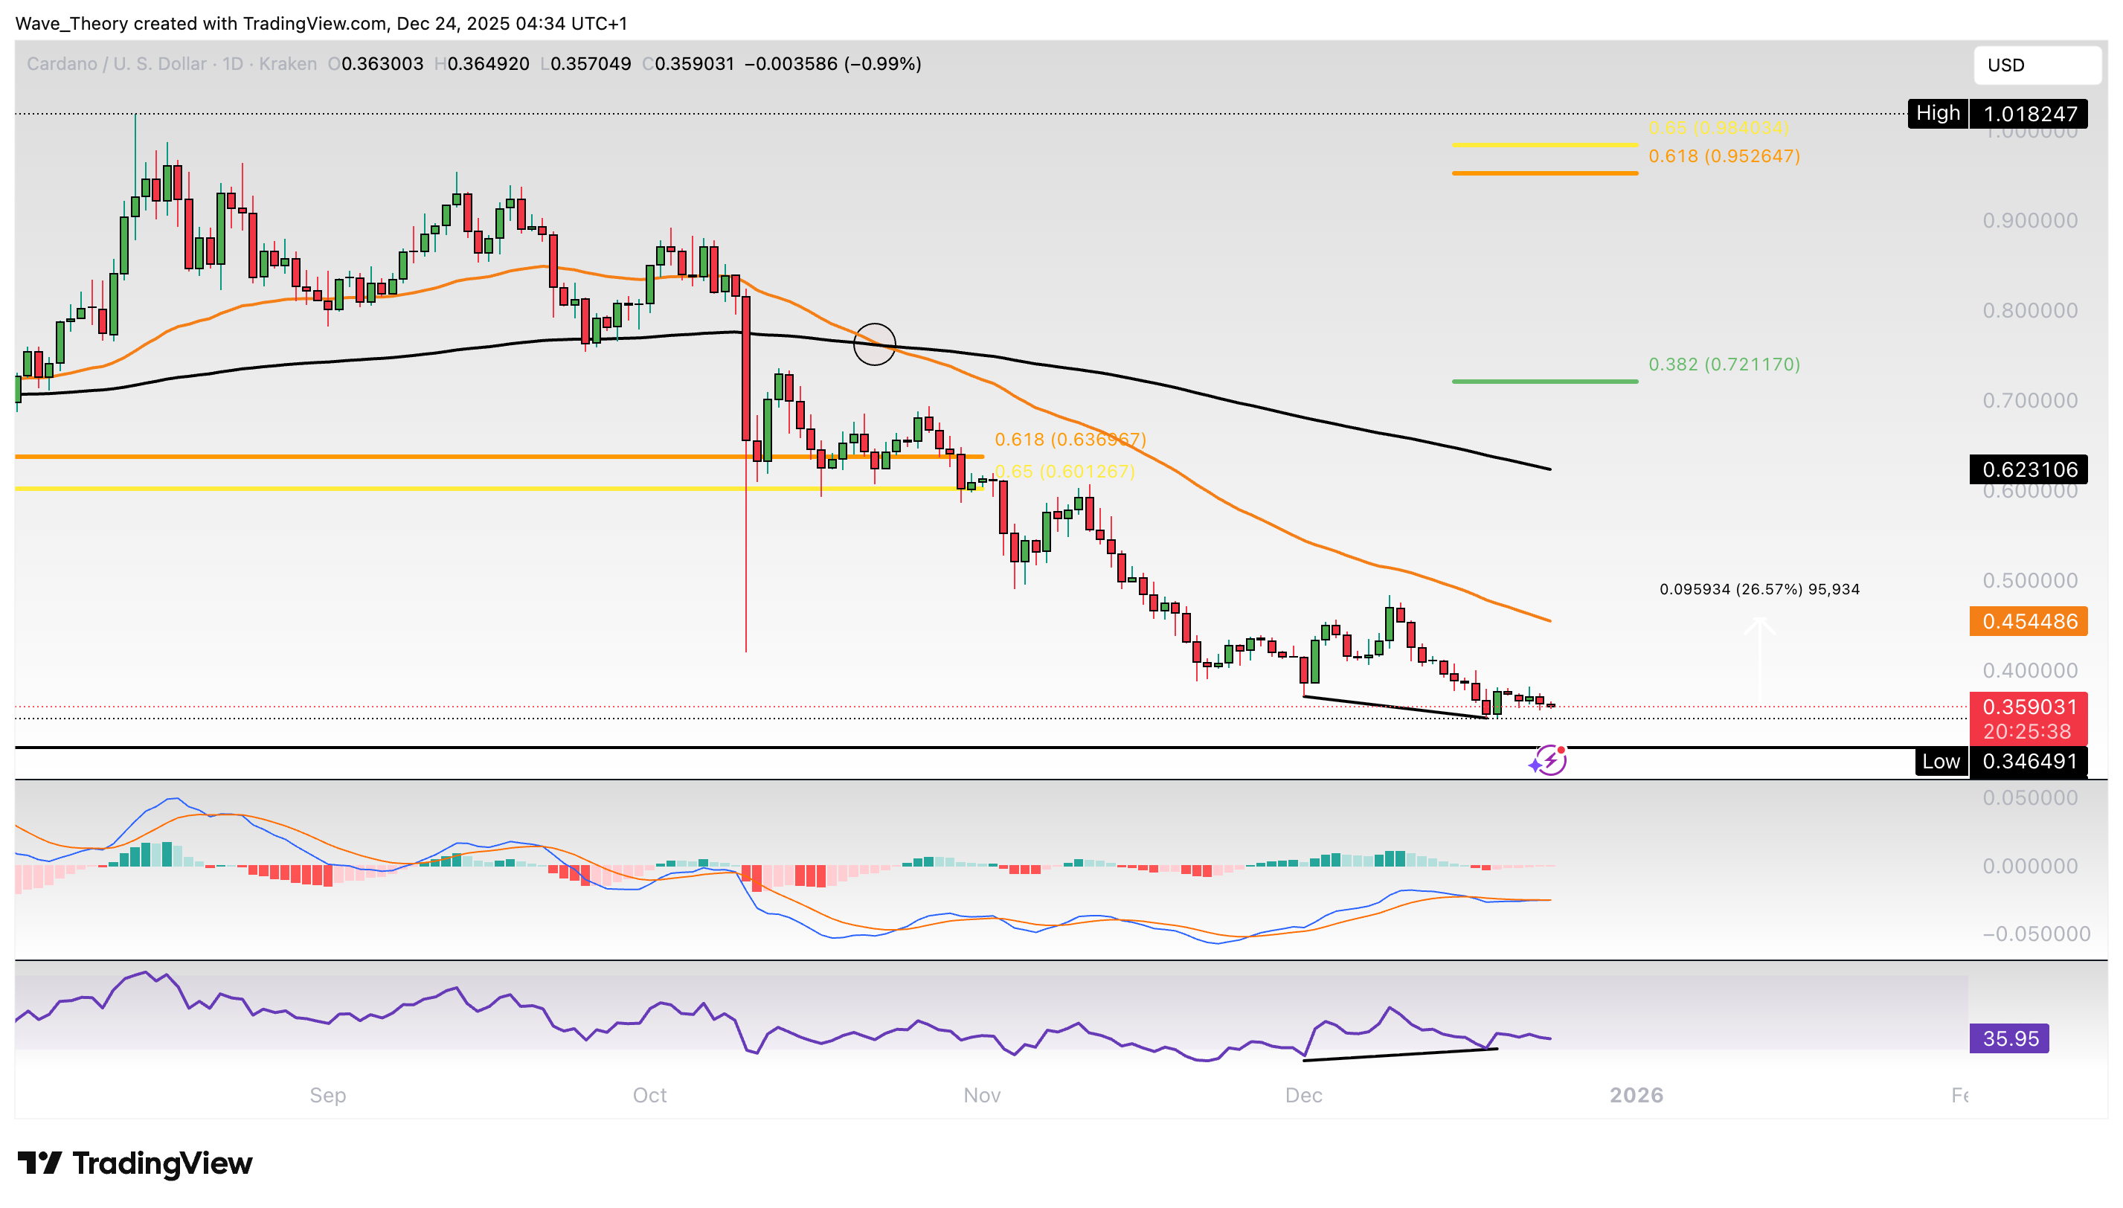Click the purple RSI 35.95 value tag
The height and width of the screenshot is (1208, 2123).
coord(2008,1038)
